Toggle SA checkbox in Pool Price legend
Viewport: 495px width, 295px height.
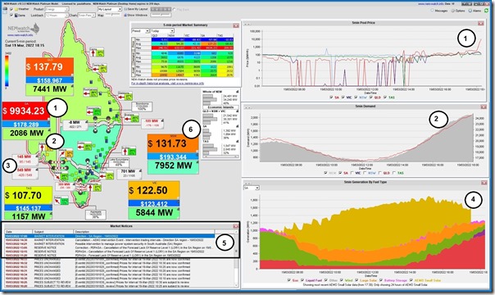tap(331, 98)
